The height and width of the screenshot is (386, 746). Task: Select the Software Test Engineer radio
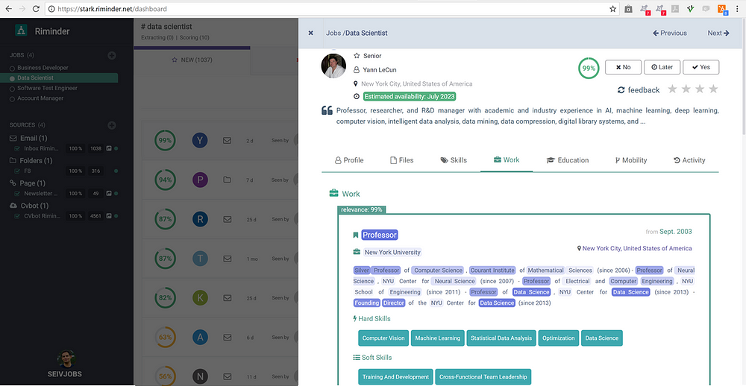[x=13, y=89]
